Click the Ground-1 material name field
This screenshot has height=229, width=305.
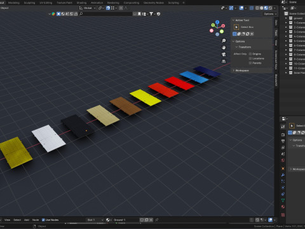pyautogui.click(x=126, y=220)
